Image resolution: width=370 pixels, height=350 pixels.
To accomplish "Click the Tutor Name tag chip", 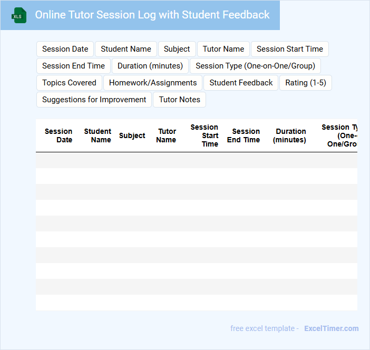I will [223, 49].
